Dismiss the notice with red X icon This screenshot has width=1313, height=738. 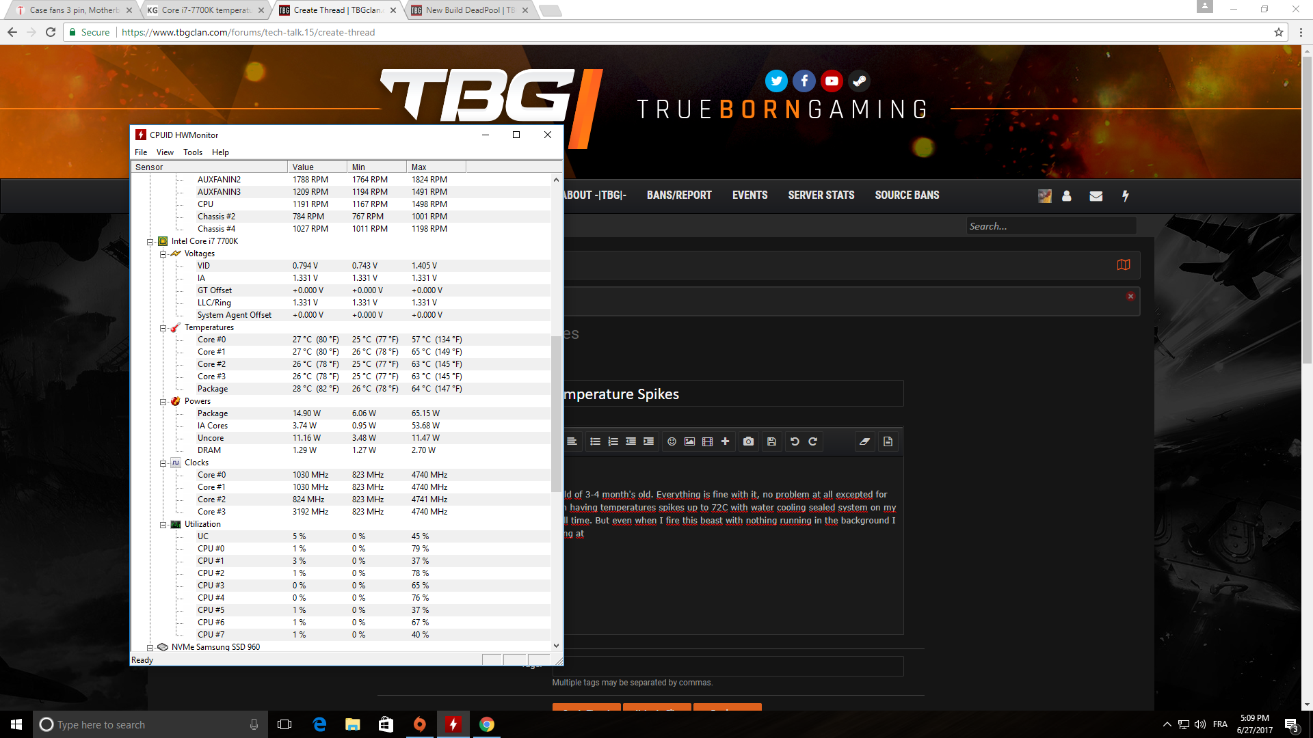[x=1130, y=297]
